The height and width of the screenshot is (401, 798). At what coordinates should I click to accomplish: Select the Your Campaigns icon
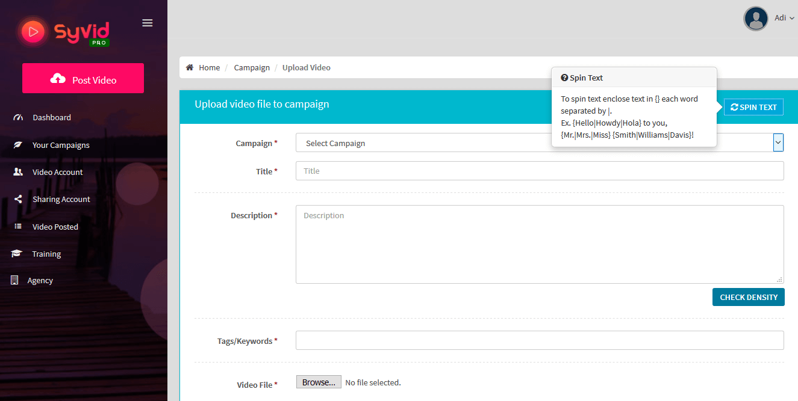pos(17,144)
